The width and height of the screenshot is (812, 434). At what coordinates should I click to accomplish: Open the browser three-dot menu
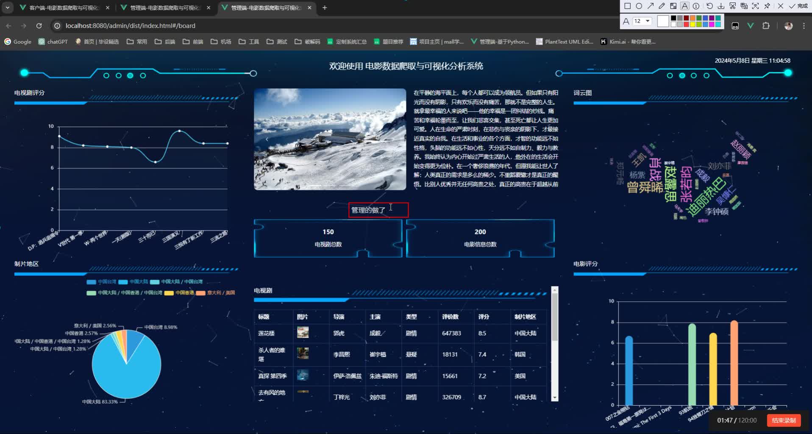click(x=804, y=26)
